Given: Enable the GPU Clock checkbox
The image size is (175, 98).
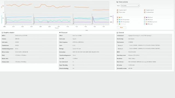Looking at the screenshot, I should 145,20.
